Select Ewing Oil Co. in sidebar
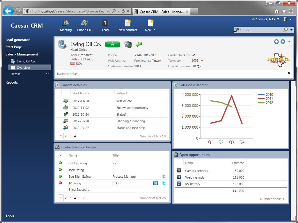This screenshot has width=298, height=223. 26,61
